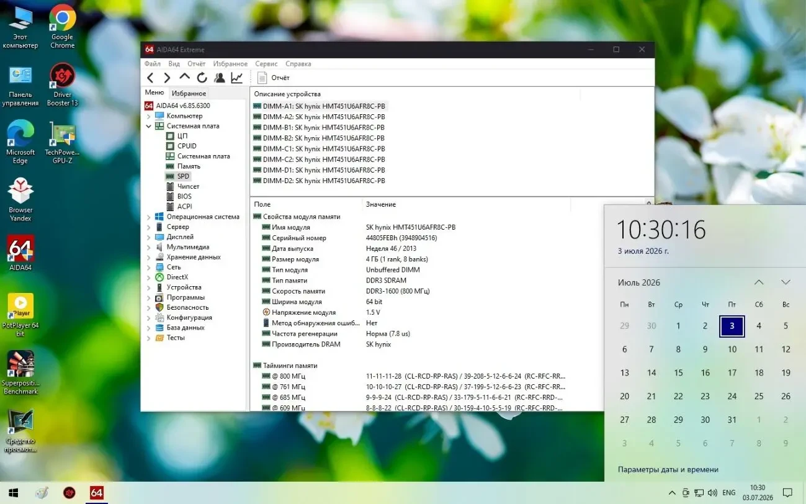Go back with the left arrow toolbar icon
Screen dimensions: 806x504
[150, 78]
